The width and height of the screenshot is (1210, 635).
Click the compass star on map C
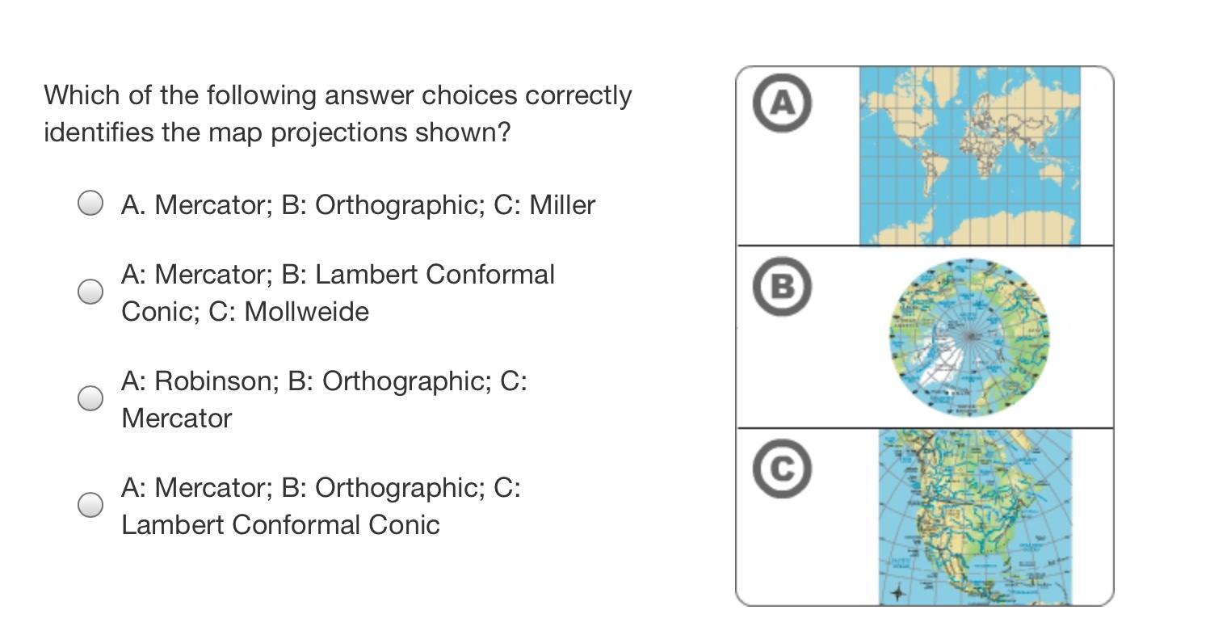click(897, 593)
